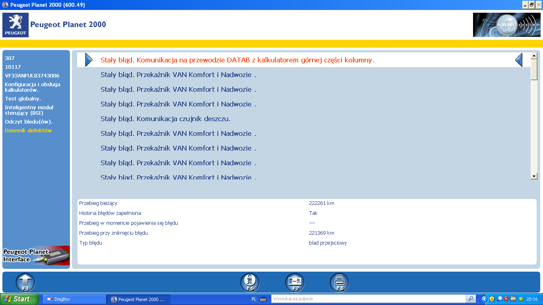
Task: Click the Peugeot Planet Interface image
Action: point(36,255)
